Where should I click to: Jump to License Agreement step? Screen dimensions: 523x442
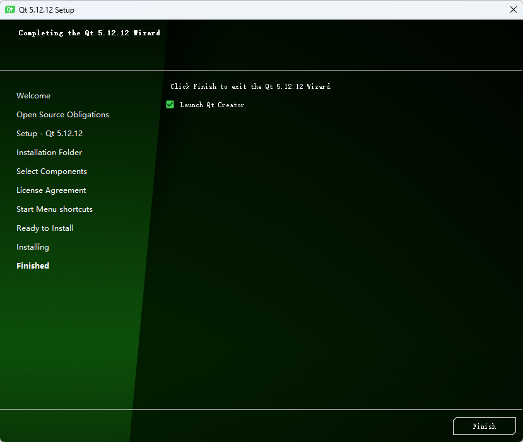point(51,190)
